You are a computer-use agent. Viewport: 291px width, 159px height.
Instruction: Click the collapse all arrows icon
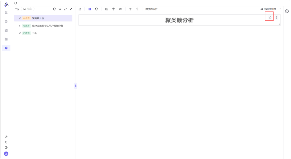coord(71,9)
